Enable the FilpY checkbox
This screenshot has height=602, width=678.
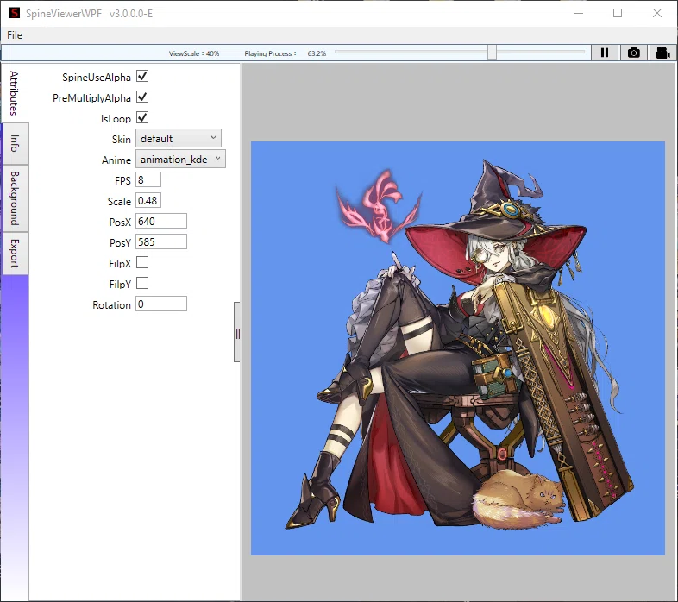click(x=142, y=283)
